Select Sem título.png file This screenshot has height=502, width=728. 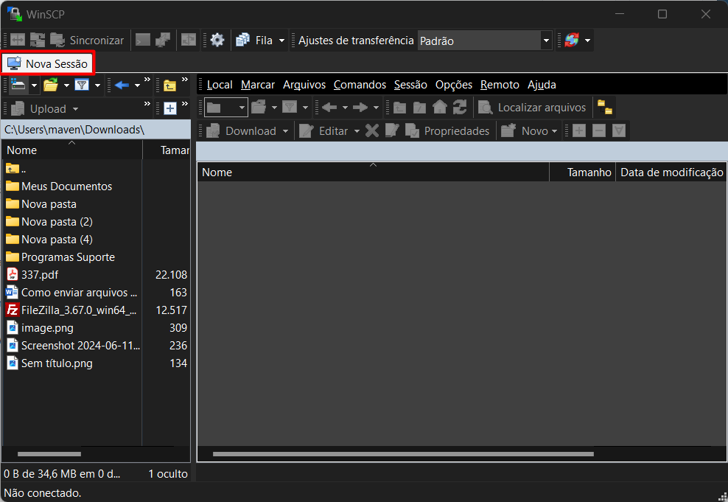[x=49, y=363]
